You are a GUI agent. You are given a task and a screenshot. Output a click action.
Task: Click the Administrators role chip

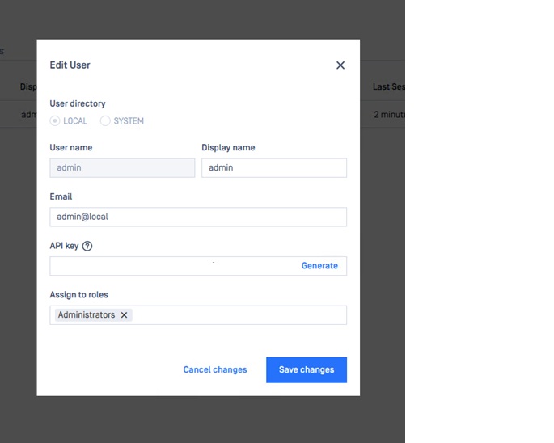[87, 314]
